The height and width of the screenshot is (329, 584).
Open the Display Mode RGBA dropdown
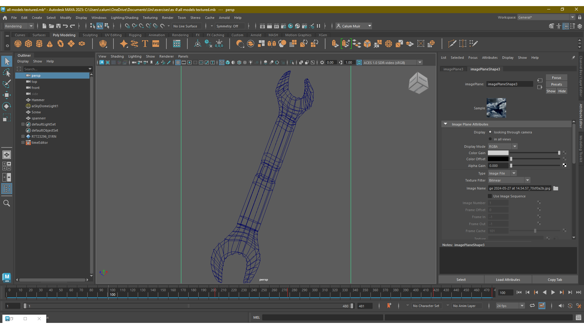pyautogui.click(x=502, y=147)
